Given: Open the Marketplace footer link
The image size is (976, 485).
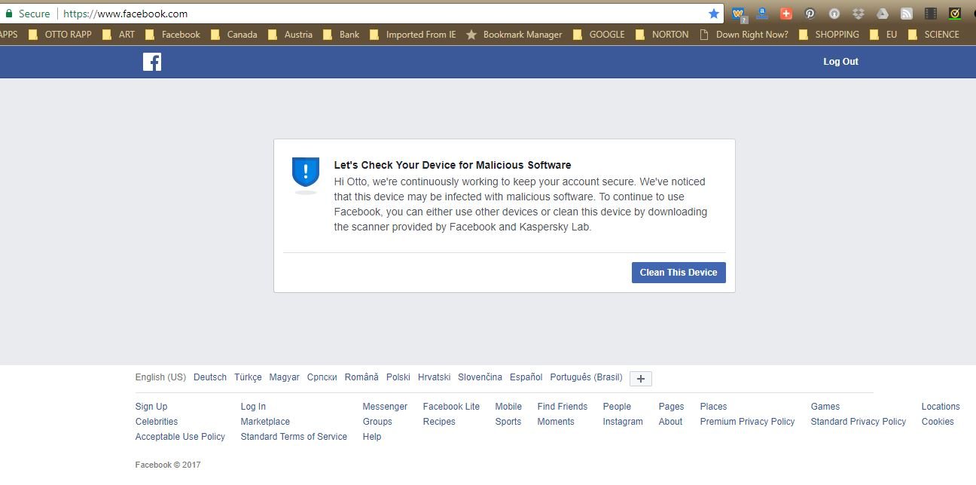Looking at the screenshot, I should pyautogui.click(x=265, y=422).
